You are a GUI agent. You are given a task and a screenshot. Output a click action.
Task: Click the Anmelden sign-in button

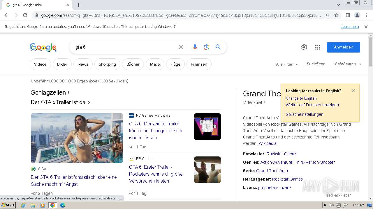pos(344,47)
